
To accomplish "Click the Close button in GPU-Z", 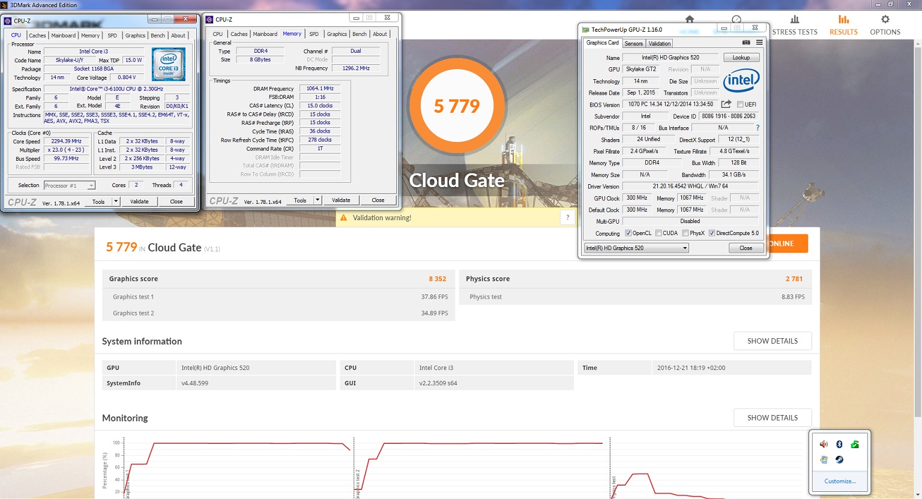I will [x=746, y=248].
